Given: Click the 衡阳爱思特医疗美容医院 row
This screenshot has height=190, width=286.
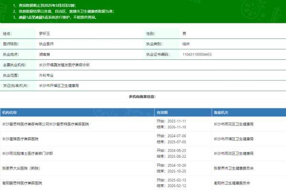Looking at the screenshot, I should point(22,183).
